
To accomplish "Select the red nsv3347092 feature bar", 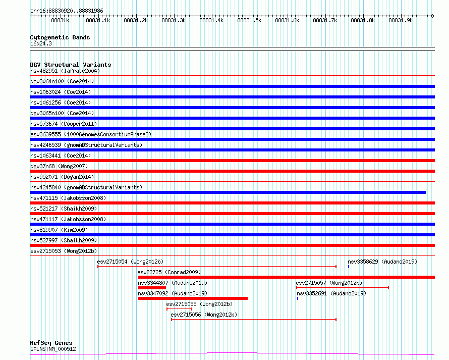I will 193,298.
